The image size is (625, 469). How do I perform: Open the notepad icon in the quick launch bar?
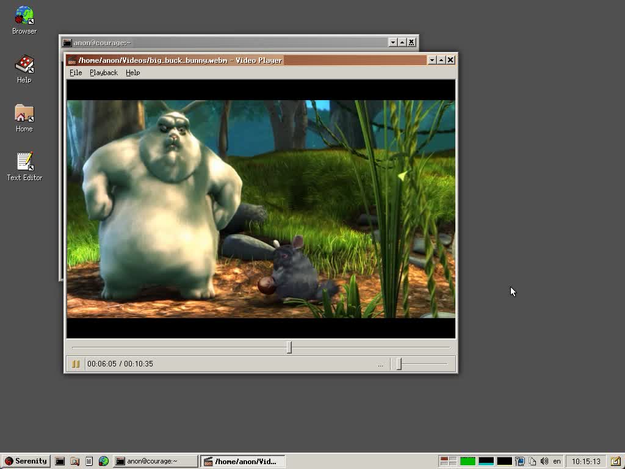(x=89, y=461)
